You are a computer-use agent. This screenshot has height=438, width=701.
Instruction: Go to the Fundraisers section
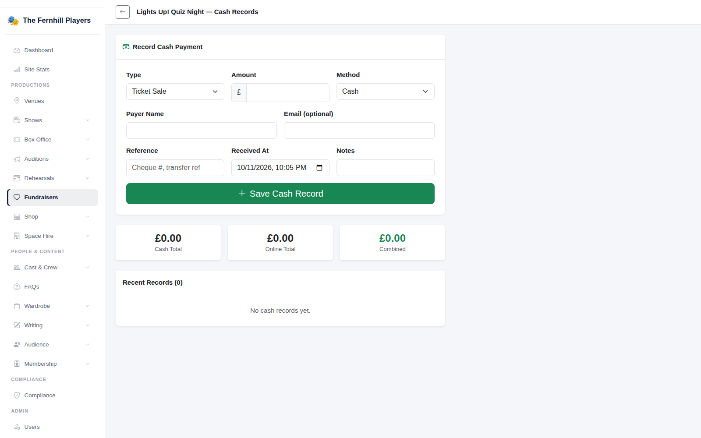pyautogui.click(x=52, y=198)
